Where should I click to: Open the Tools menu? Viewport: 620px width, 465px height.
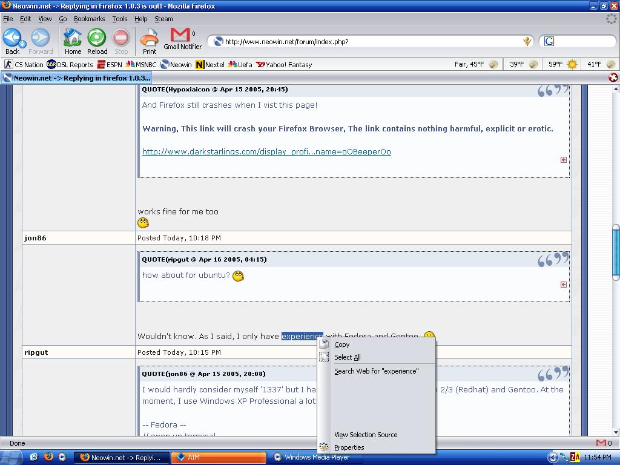pyautogui.click(x=120, y=19)
